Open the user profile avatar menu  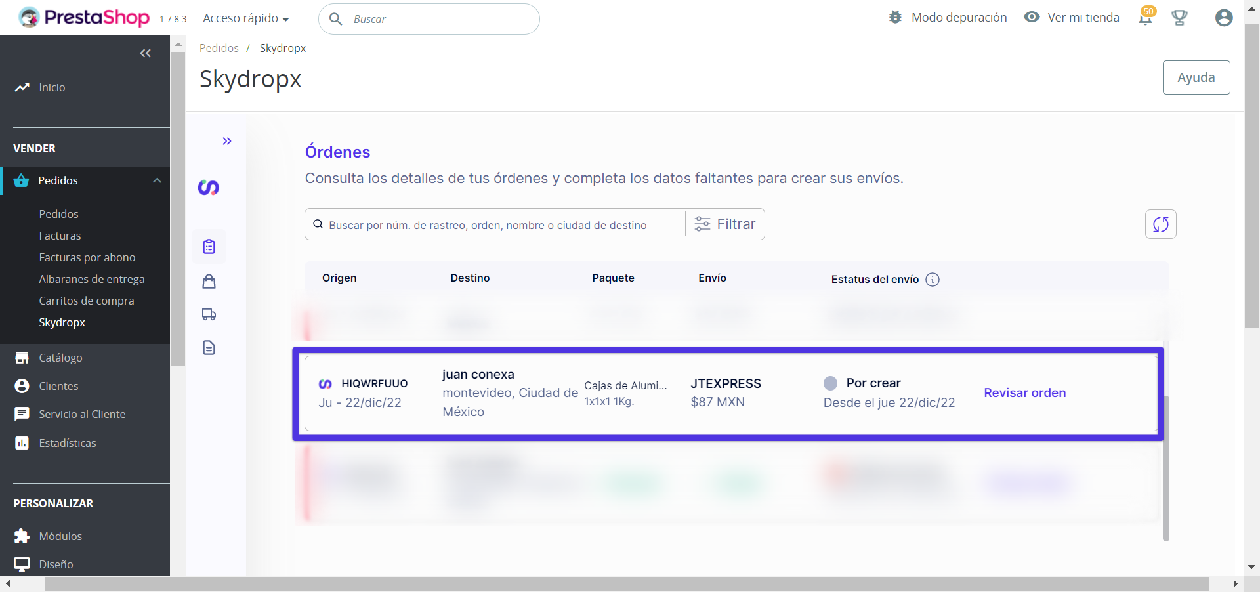(x=1224, y=18)
